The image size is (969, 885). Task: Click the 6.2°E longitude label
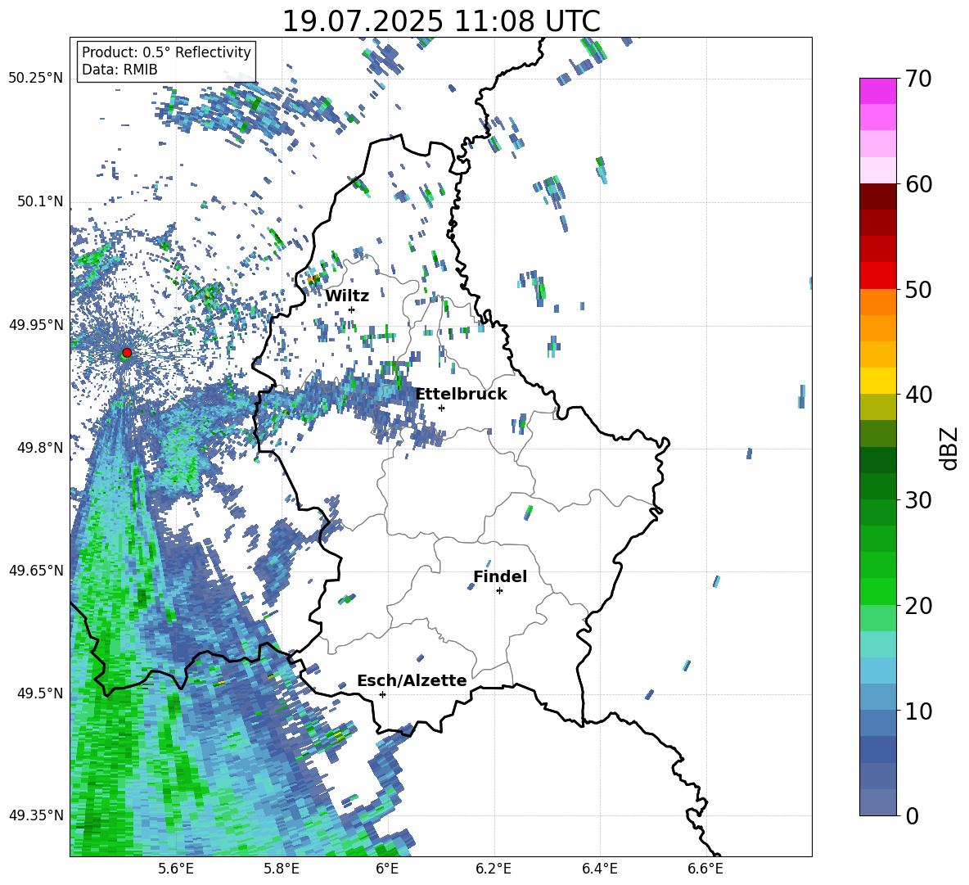(x=494, y=869)
